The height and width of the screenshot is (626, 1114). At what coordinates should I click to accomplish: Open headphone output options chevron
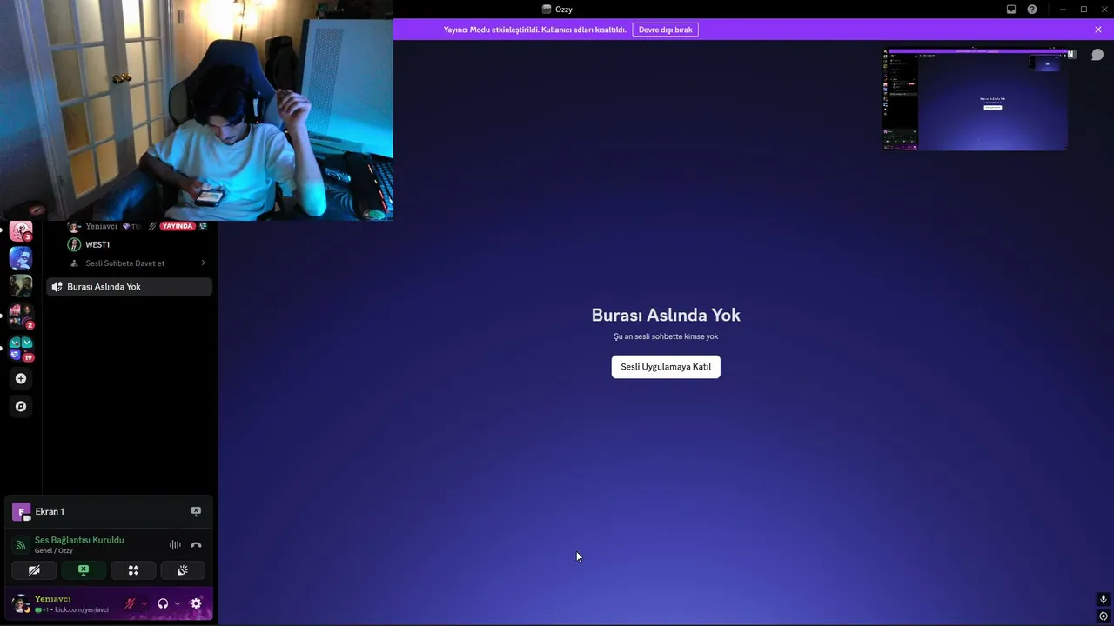click(x=178, y=603)
